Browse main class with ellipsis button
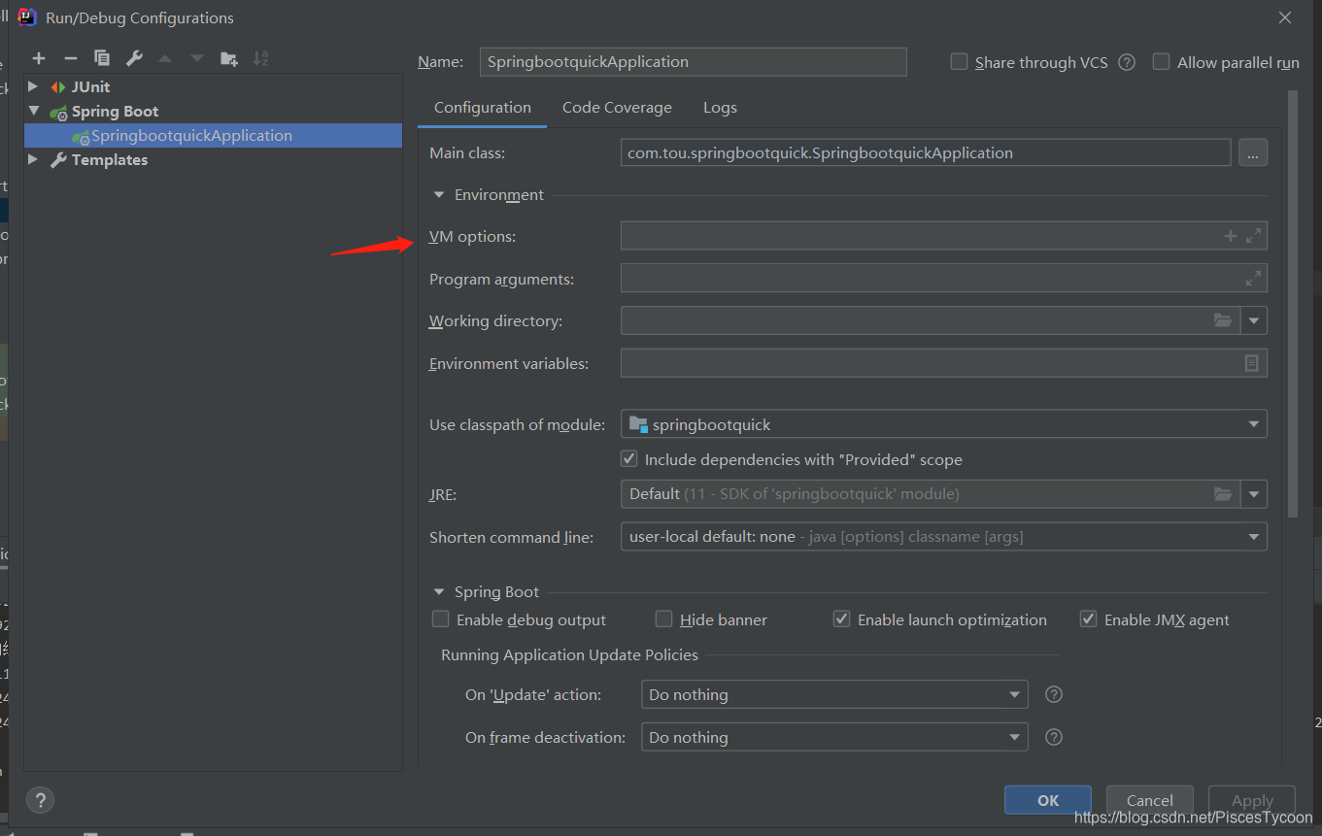Image resolution: width=1322 pixels, height=836 pixels. tap(1253, 152)
